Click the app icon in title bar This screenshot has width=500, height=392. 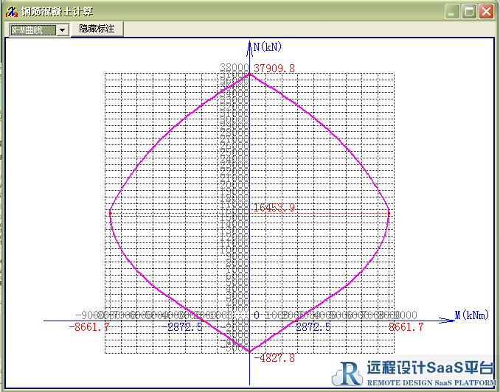(11, 11)
